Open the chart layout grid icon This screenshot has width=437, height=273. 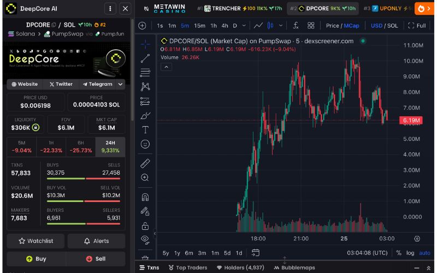311,26
